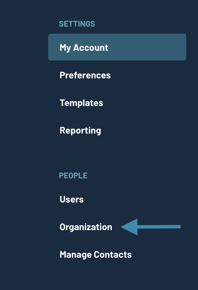This screenshot has width=198, height=290.
Task: Open contact management from Manage Contacts
Action: tap(95, 254)
